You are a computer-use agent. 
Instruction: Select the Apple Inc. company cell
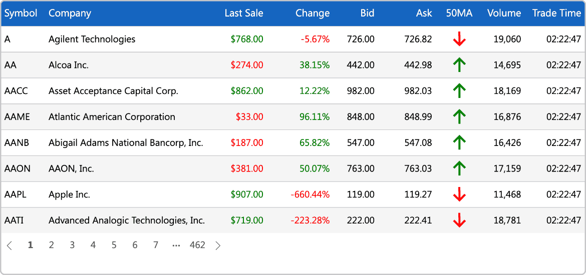tap(69, 194)
